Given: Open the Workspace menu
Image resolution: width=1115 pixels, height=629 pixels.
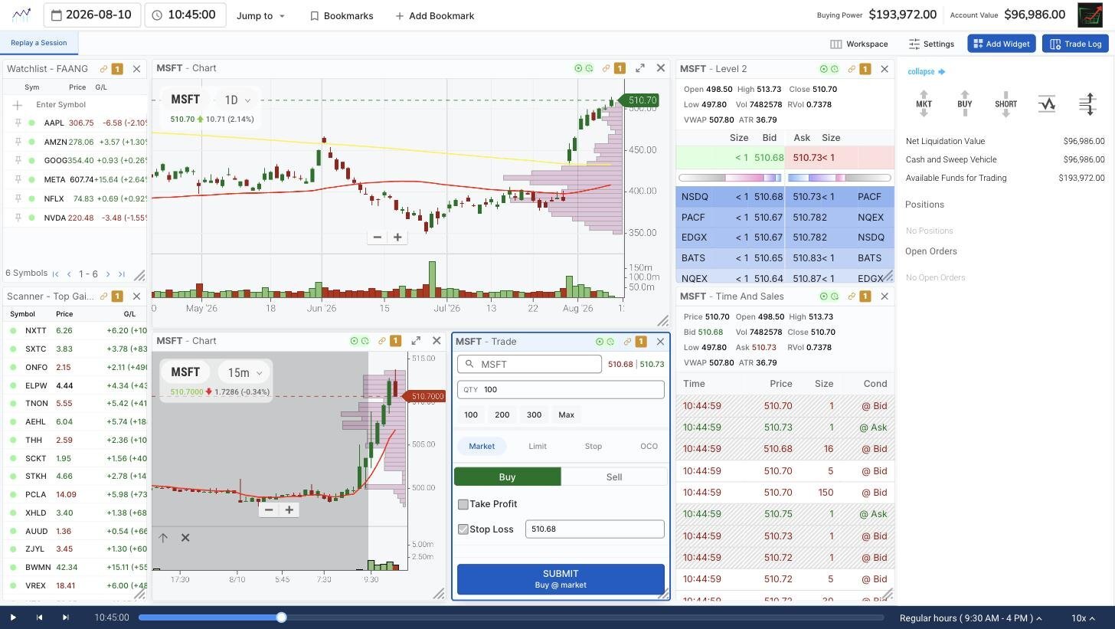Looking at the screenshot, I should (x=859, y=44).
